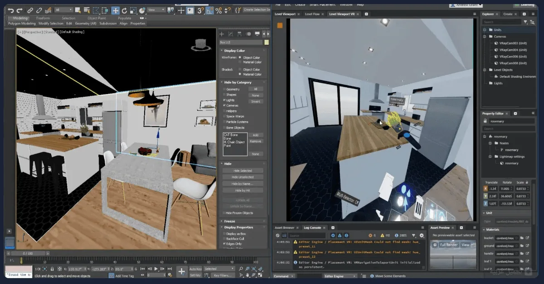Image resolution: width=544 pixels, height=284 pixels.
Task: Open the Command dropdown in status bar
Action: coord(283,276)
